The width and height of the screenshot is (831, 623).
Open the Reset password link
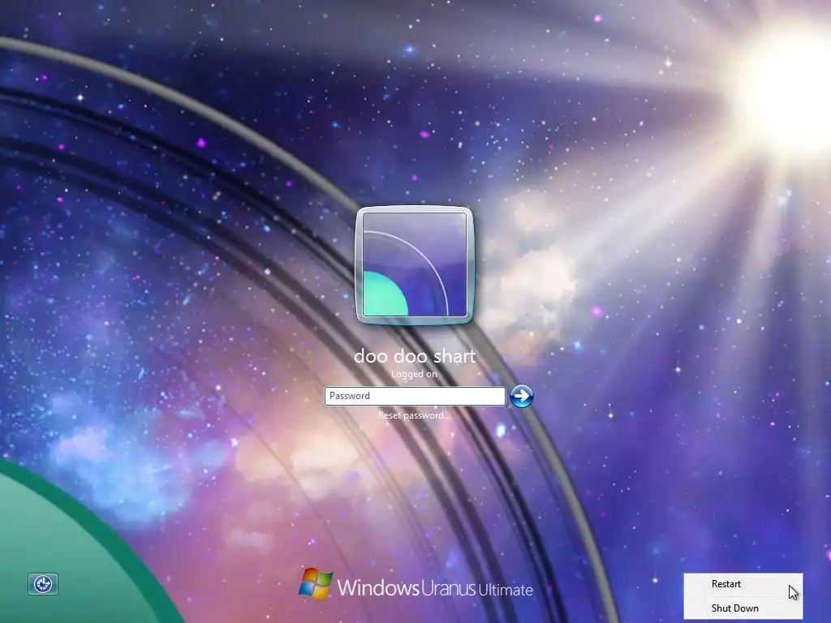point(415,415)
